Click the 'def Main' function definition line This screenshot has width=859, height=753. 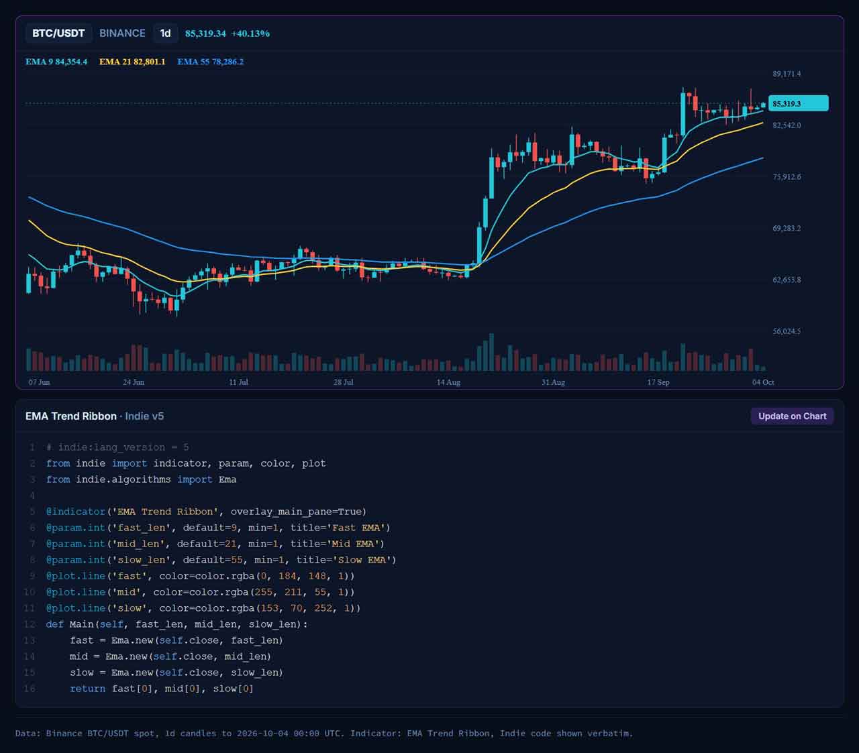click(177, 624)
